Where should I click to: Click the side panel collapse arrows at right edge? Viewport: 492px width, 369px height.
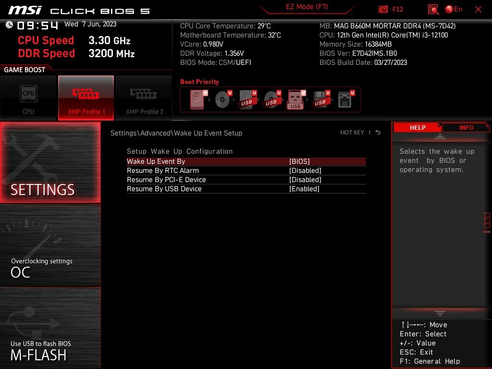486,232
